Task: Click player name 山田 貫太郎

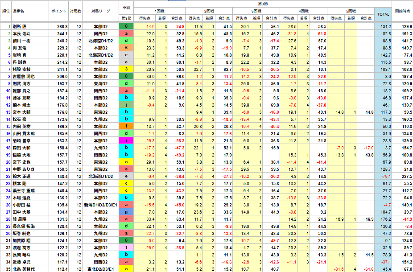Action: coord(24,133)
